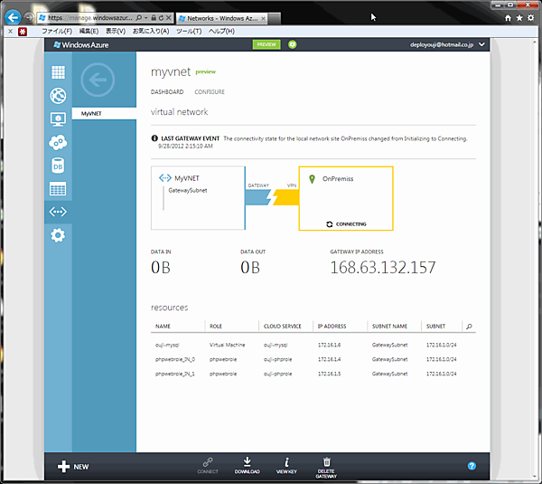Click the Virtual Machine role cell
542x484 pixels.
click(227, 345)
